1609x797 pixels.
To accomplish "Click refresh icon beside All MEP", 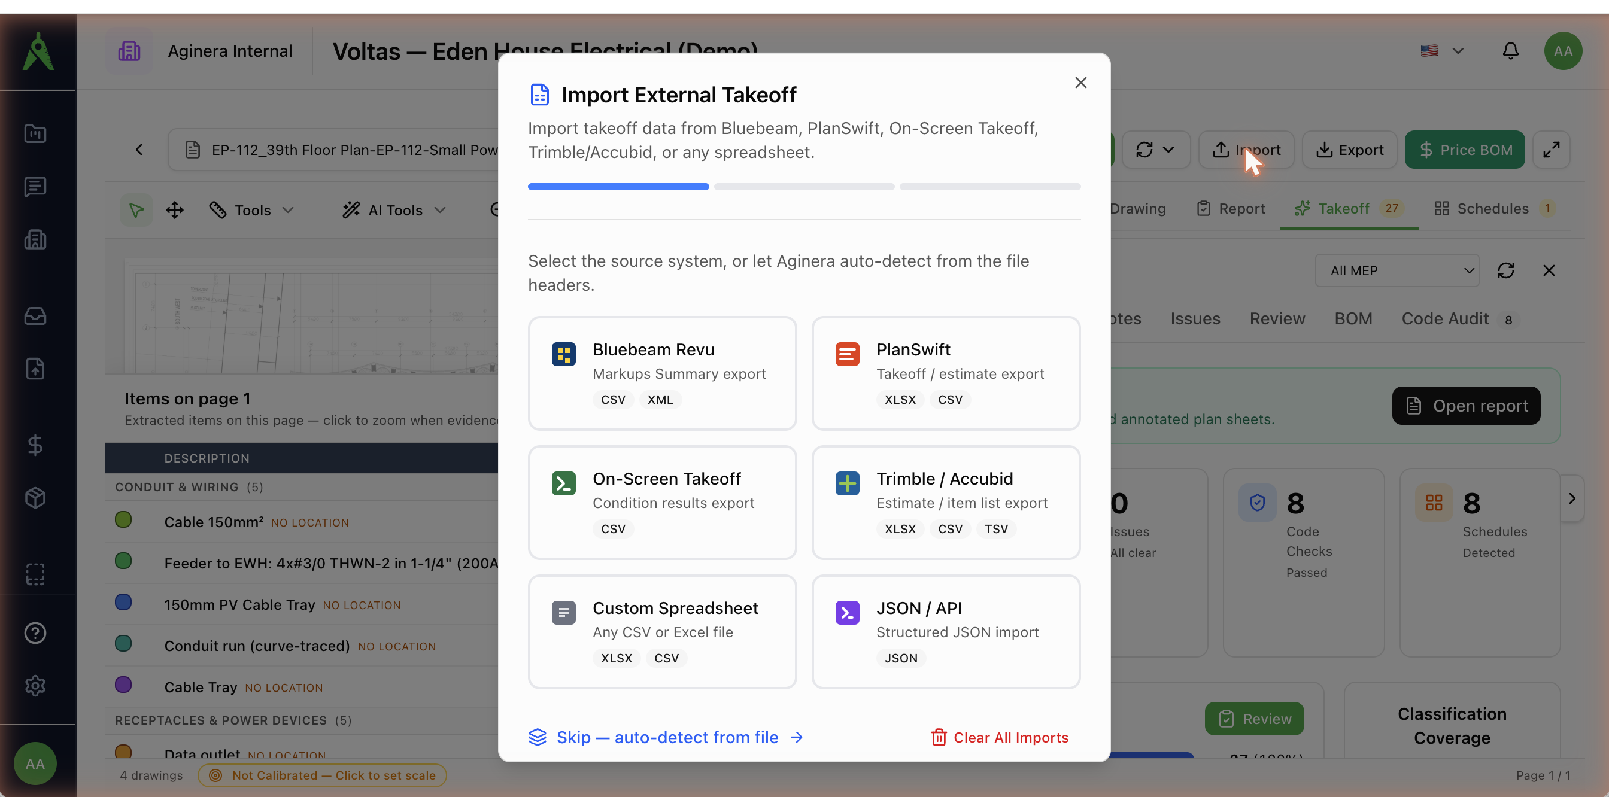I will pyautogui.click(x=1506, y=270).
